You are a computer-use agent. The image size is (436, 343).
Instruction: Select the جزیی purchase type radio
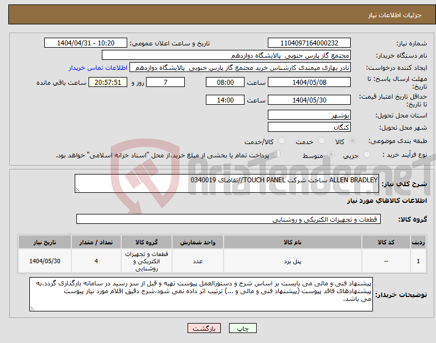pos(367,154)
